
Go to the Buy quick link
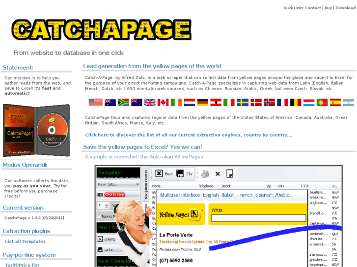click(328, 8)
